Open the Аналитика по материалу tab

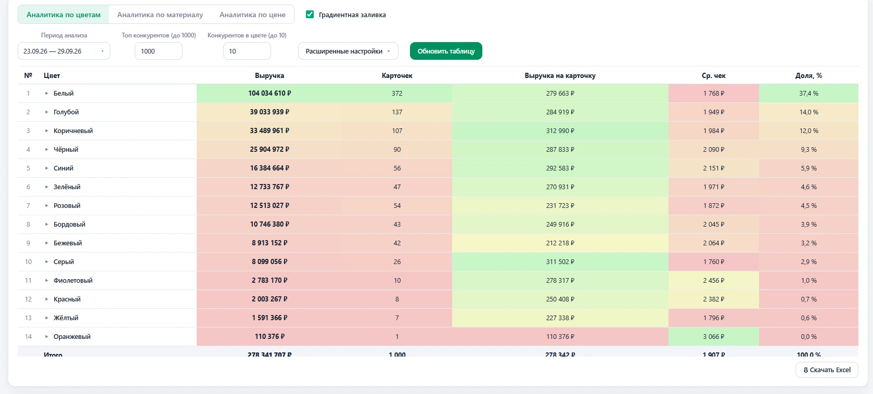pyautogui.click(x=160, y=15)
